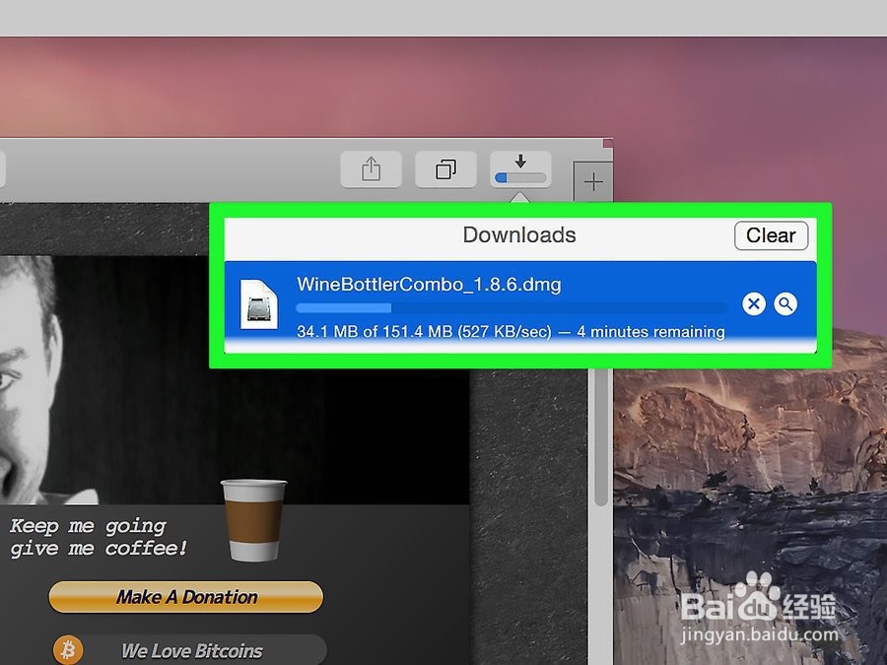
Task: Cancel the WineBottlerCombo download
Action: point(754,303)
